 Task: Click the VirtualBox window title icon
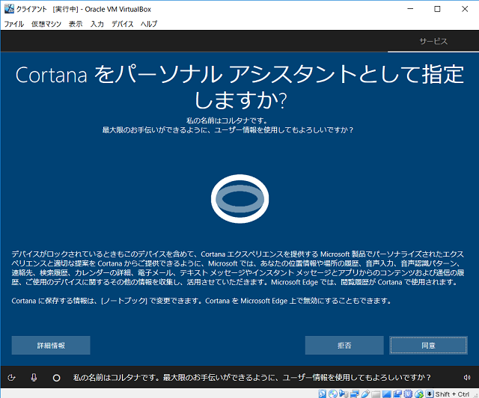click(x=9, y=9)
